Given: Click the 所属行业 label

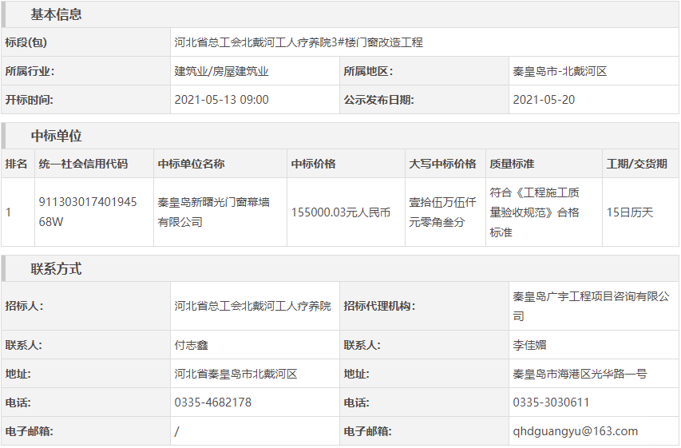Looking at the screenshot, I should coord(30,71).
